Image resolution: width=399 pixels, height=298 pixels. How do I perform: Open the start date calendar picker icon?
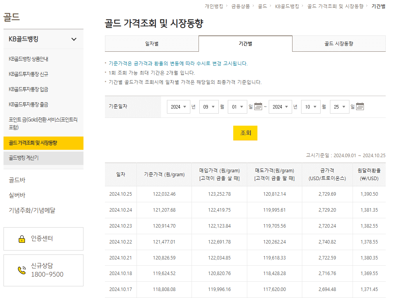coord(258,107)
